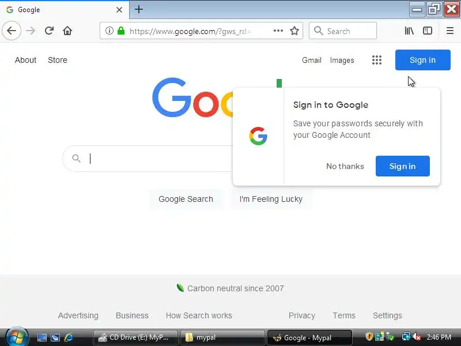Viewport: 461px width, 346px height.
Task: Dismiss the popup with No thanks
Action: click(x=345, y=166)
